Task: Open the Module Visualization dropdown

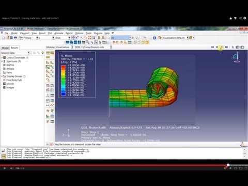Action: 72,47
